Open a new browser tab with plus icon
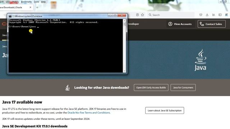This screenshot has height=129, width=230. tap(37, 7)
